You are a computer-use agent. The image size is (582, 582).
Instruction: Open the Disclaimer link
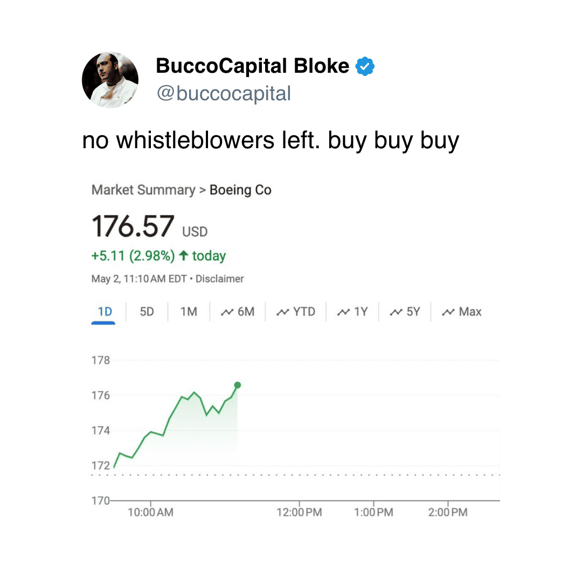[219, 279]
